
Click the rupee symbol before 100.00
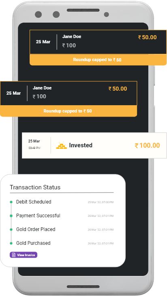coord(137,146)
